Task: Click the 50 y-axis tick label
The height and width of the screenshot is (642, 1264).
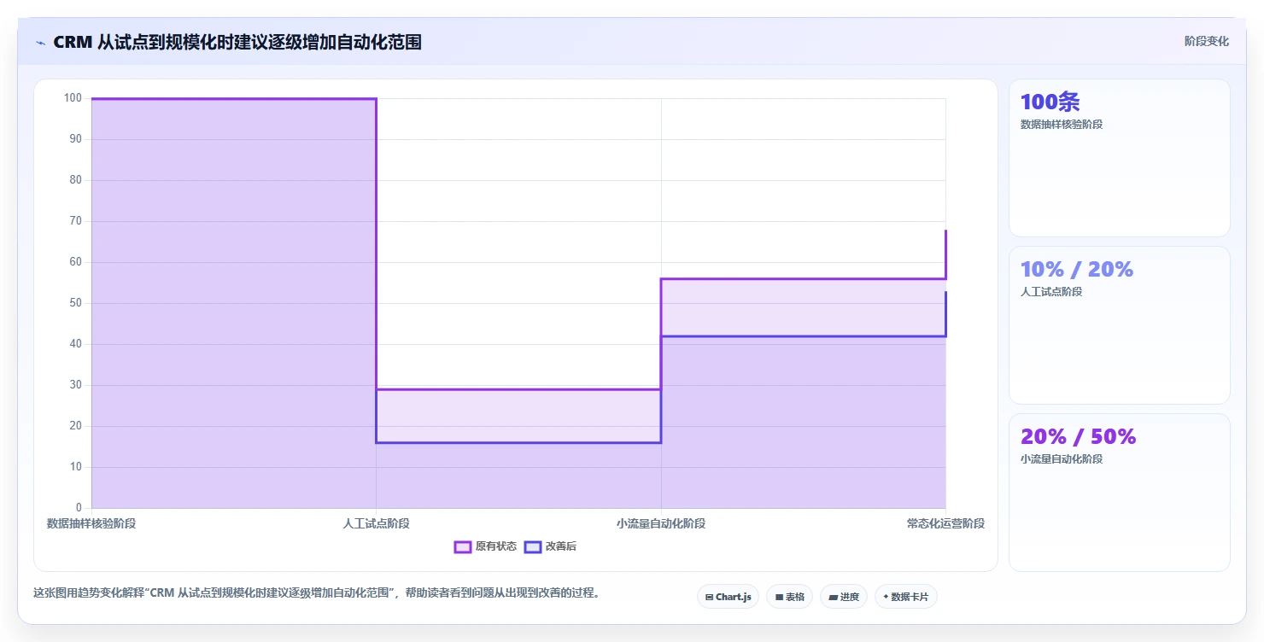Action: pyautogui.click(x=76, y=303)
